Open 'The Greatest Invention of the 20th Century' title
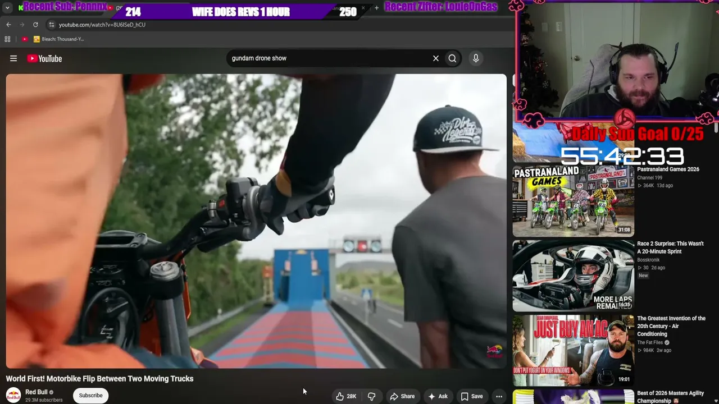The width and height of the screenshot is (719, 404). (671, 326)
